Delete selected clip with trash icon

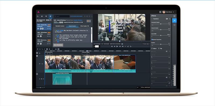pyautogui.click(x=49, y=49)
